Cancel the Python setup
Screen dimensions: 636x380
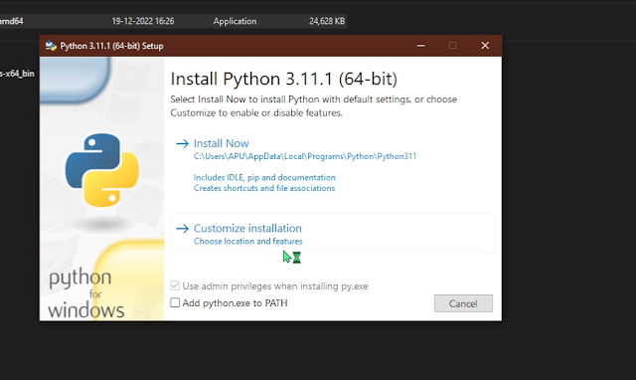tap(463, 303)
